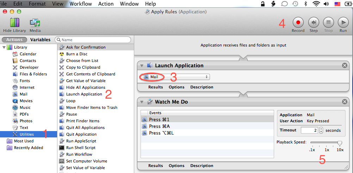Select the Text library category
The height and width of the screenshot is (173, 353).
(24, 128)
